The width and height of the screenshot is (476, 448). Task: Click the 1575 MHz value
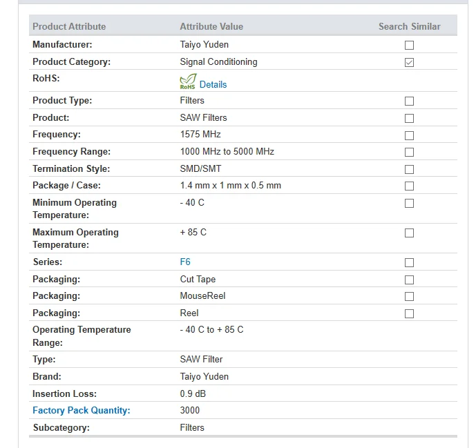pos(200,135)
